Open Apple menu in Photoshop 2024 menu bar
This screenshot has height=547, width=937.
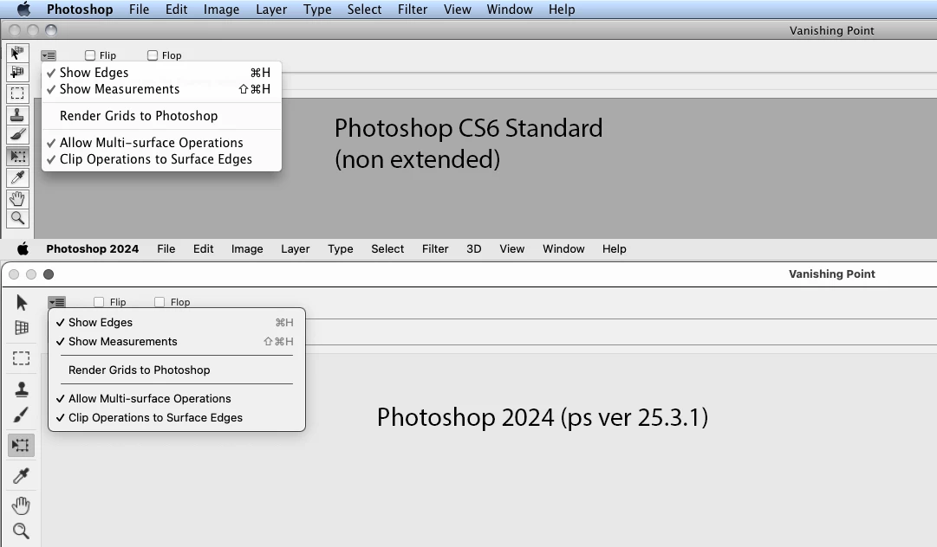tap(23, 248)
